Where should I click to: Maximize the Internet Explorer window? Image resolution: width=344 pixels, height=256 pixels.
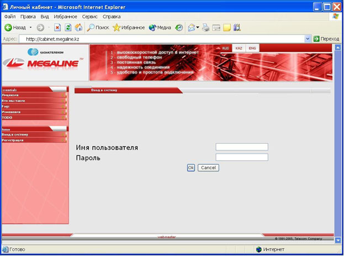coord(327,7)
